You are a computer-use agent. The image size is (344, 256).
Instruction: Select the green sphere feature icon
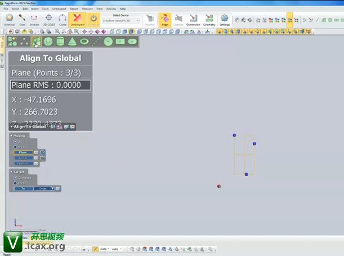click(48, 42)
